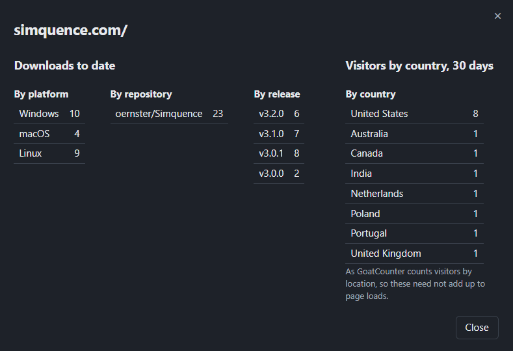
Task: Click the Downloads to date heading
Action: (64, 66)
